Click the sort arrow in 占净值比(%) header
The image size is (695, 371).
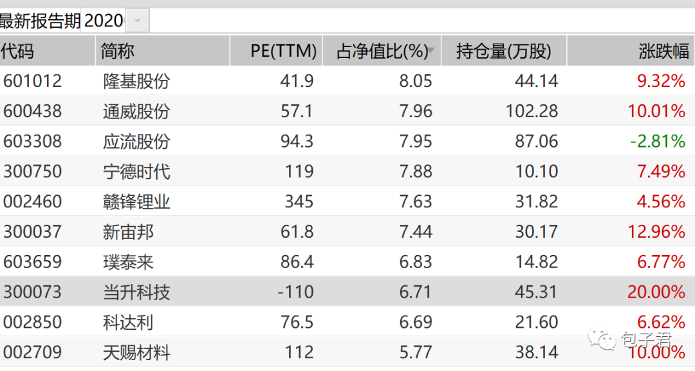[431, 51]
